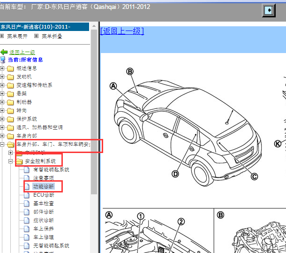This screenshot has height=253, width=286.
Task: Click the computer icon beside 当前:所有信息
Action: click(3, 60)
